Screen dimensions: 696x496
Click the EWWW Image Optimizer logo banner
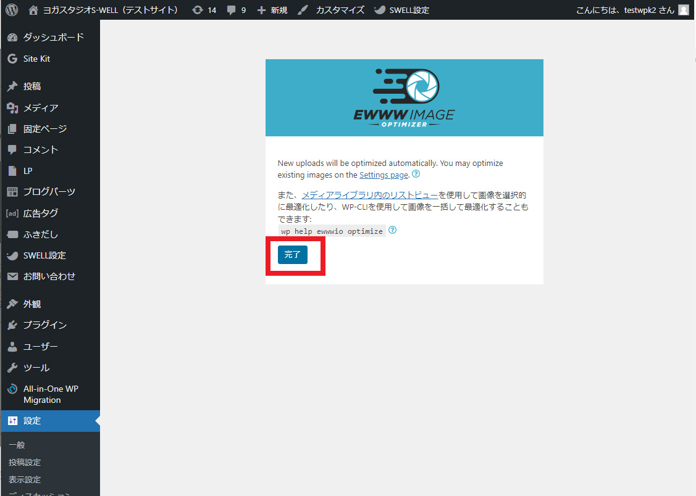405,98
